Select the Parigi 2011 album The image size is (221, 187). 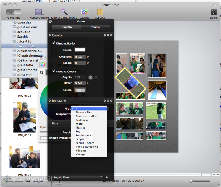tap(24, 46)
